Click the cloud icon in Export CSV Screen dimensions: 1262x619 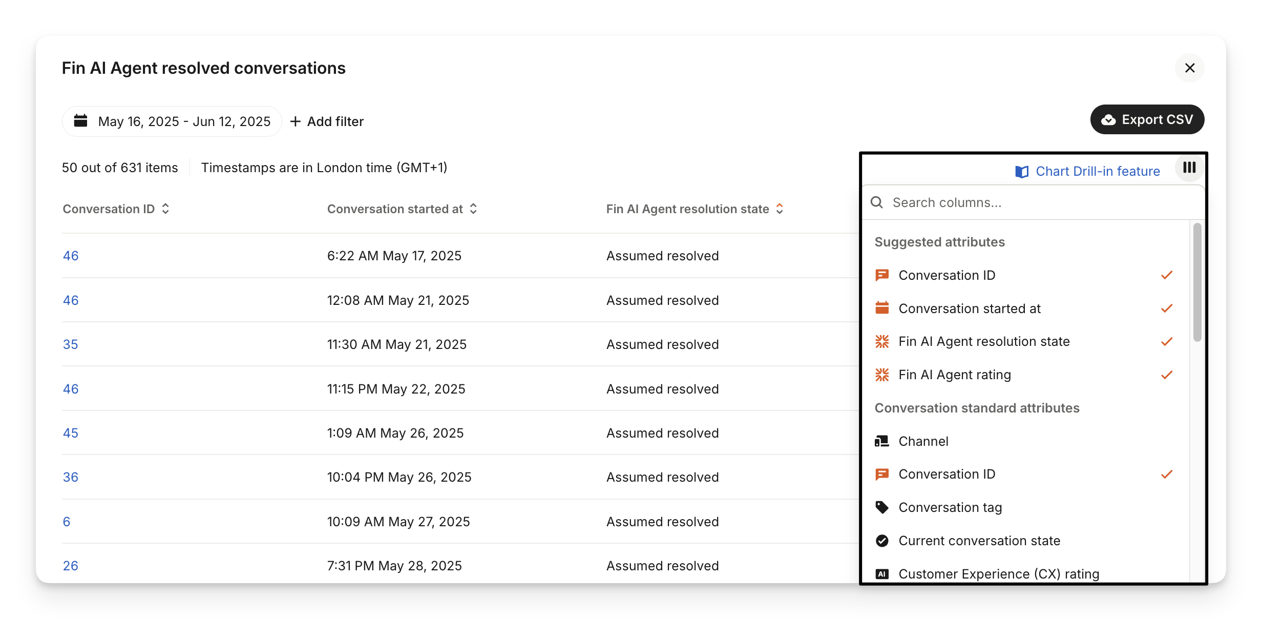point(1108,120)
